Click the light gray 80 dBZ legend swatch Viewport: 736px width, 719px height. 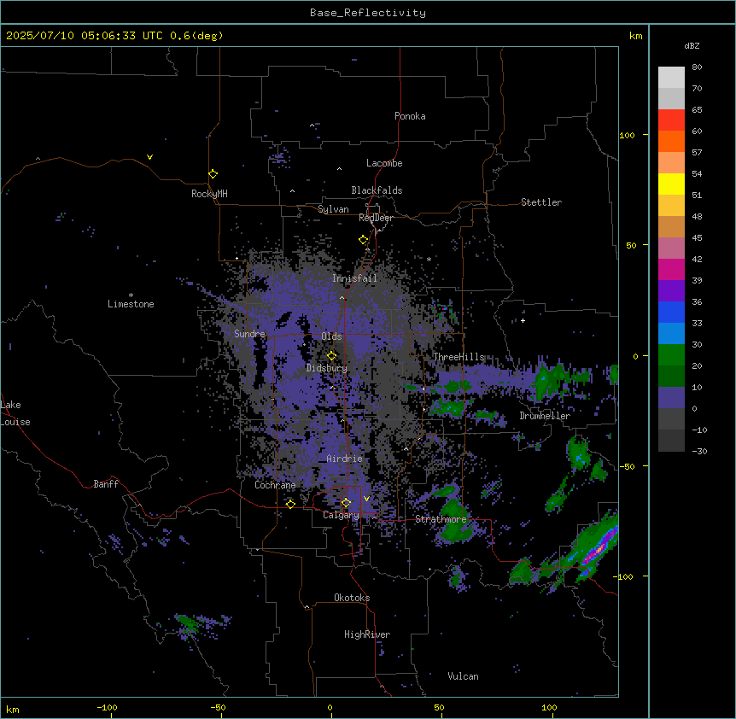(x=671, y=78)
